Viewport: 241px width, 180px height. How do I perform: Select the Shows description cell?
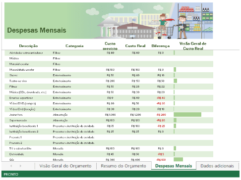pyautogui.click(x=13, y=75)
